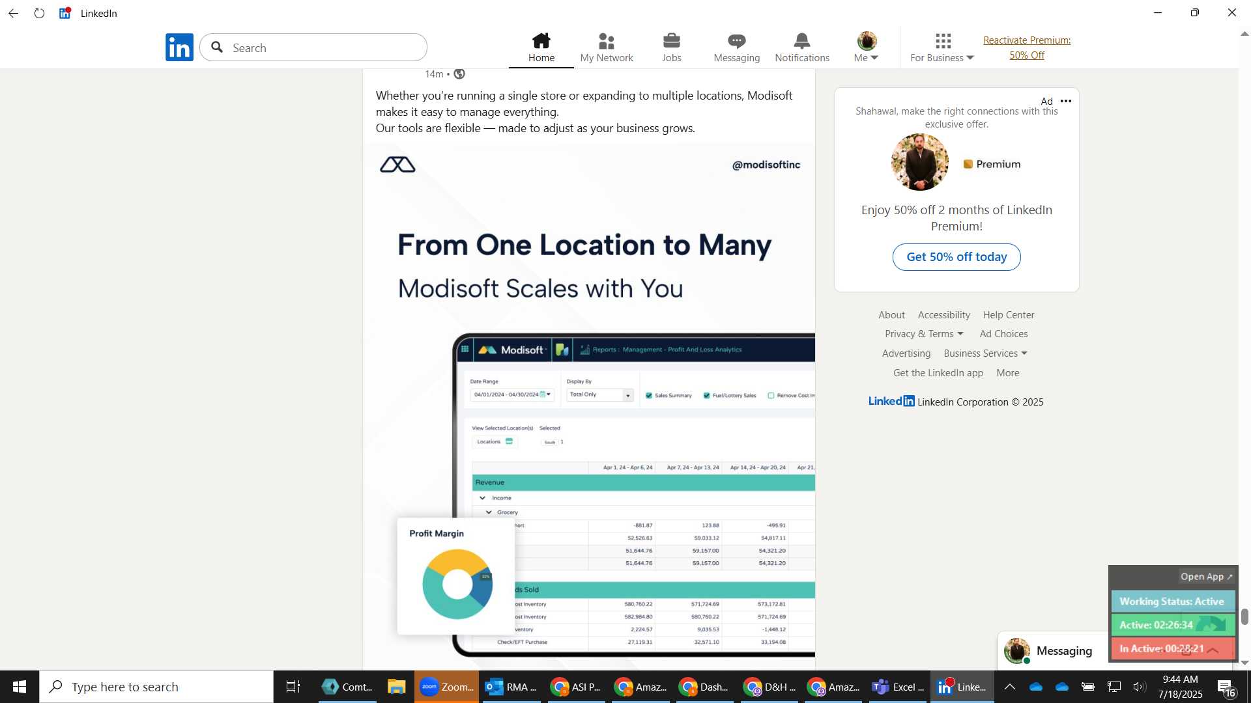Screen dimensions: 1251x703
Task: Switch to Chrome D&H window
Action: tap(769, 687)
